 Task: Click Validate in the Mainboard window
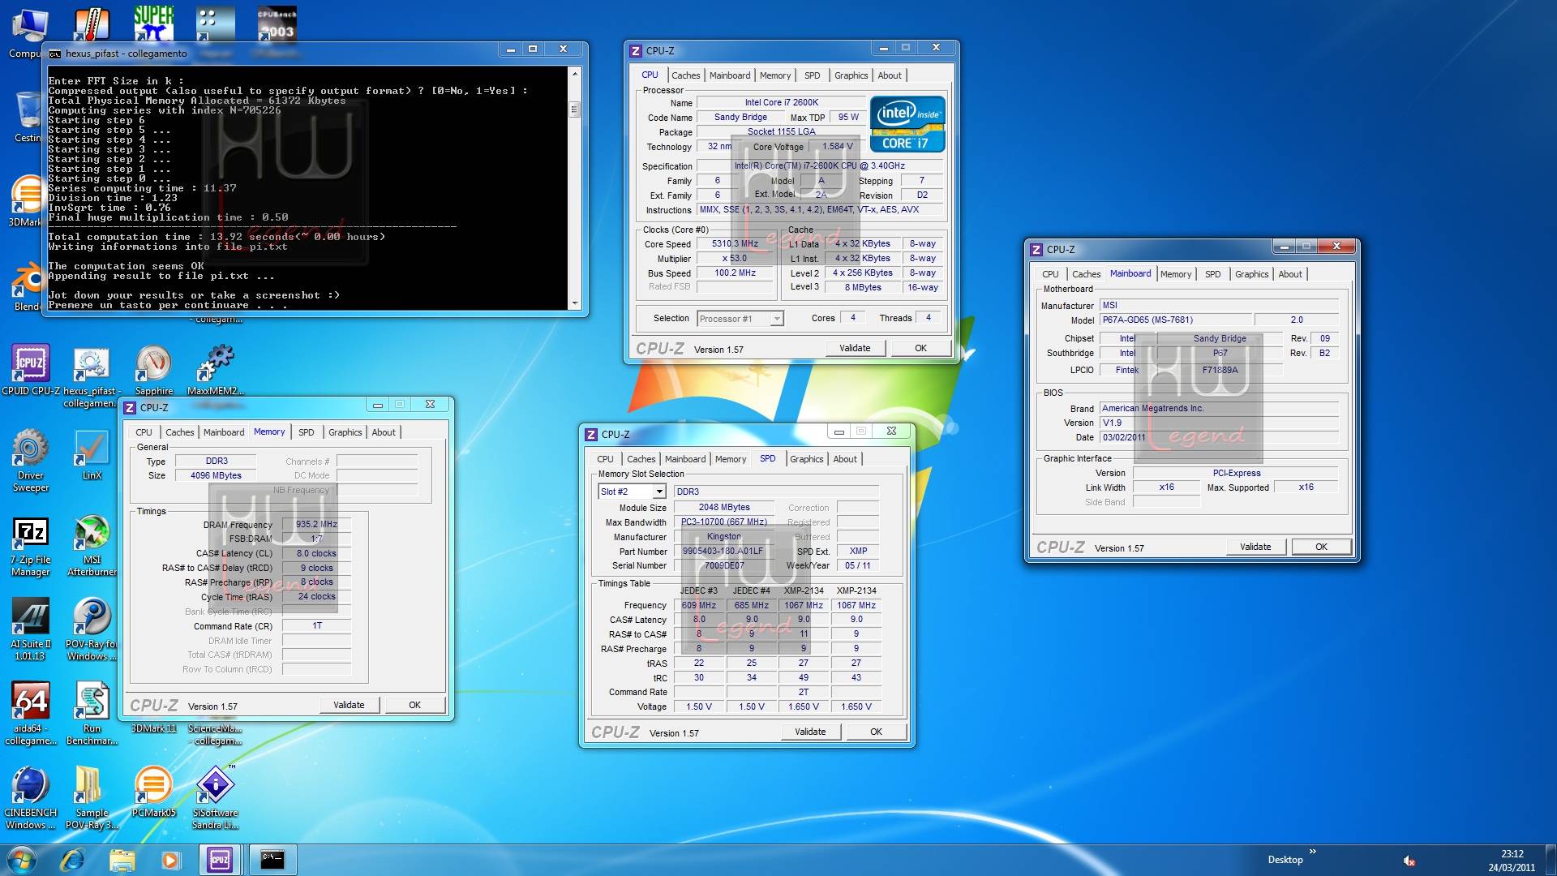(x=1255, y=547)
